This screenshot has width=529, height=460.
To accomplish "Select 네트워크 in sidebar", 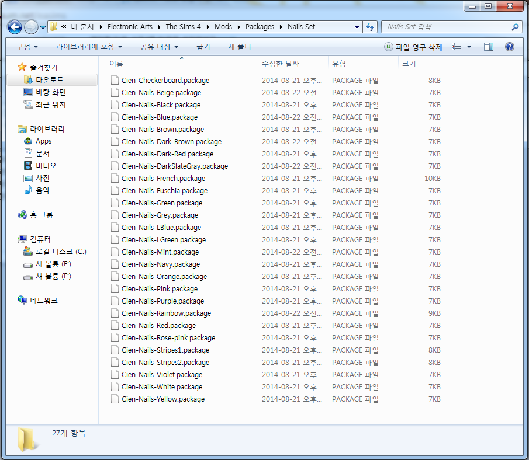I will (37, 301).
